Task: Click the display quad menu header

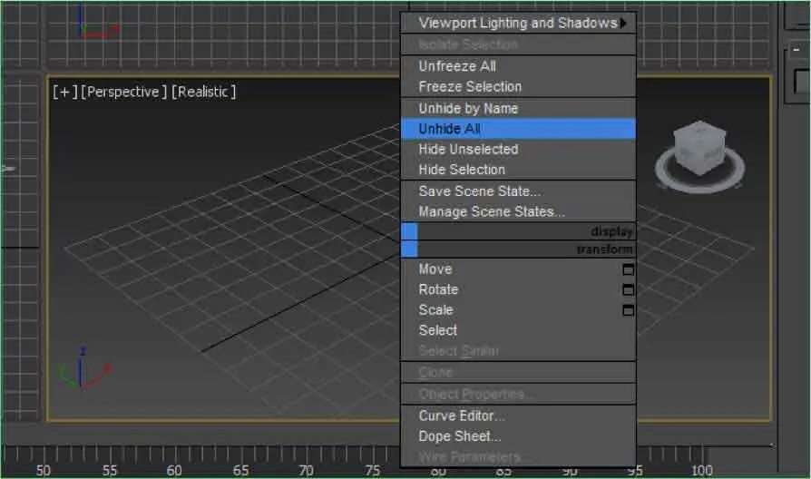Action: tap(518, 231)
